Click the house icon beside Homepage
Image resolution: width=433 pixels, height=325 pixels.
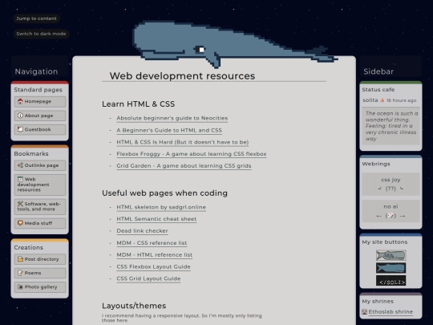20,101
